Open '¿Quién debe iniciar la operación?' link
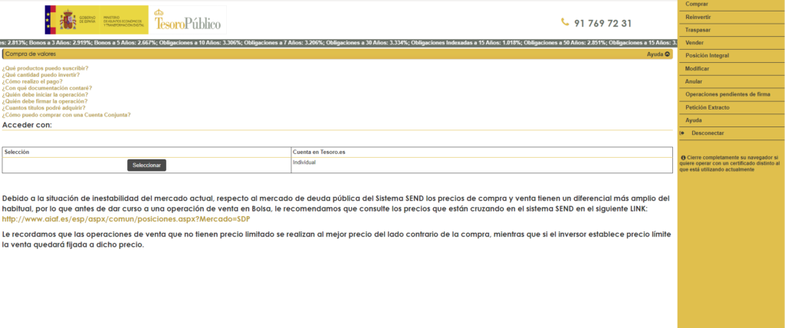Screen dimensions: 785x328 (x=45, y=94)
